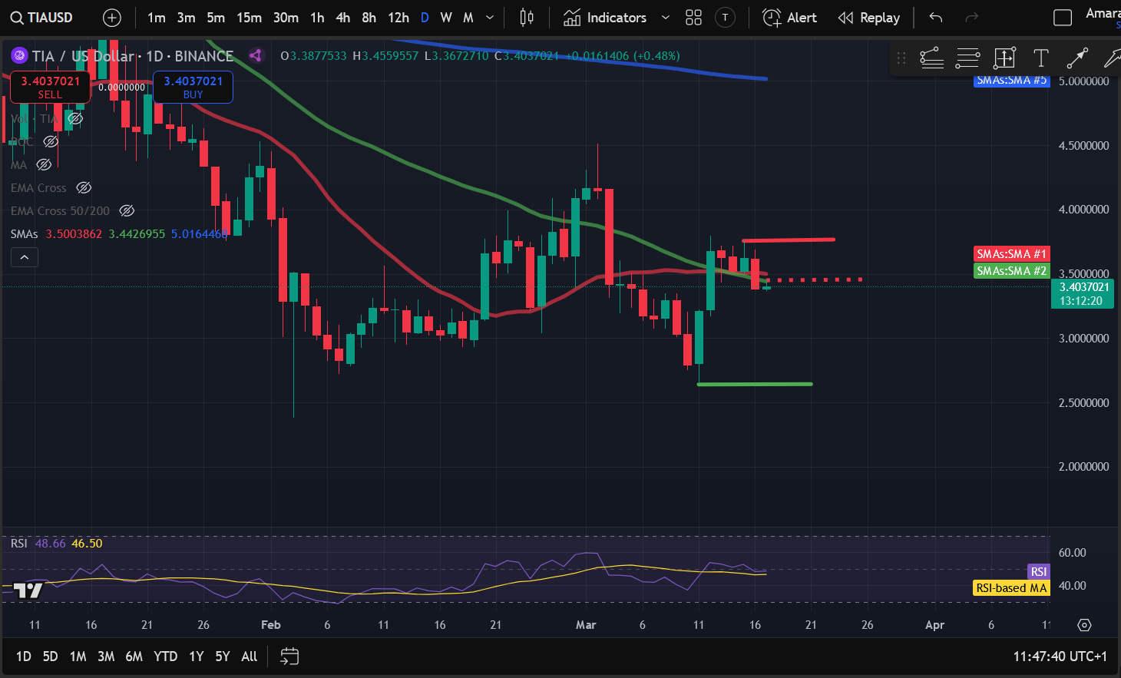Select the 5m interval in the top toolbar
1121x678 pixels.
click(x=216, y=18)
